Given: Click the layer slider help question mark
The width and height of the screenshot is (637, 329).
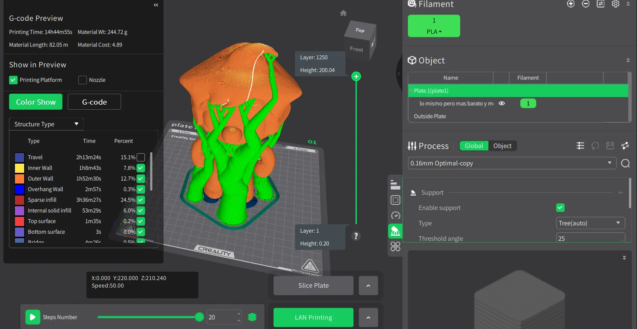Looking at the screenshot, I should click(356, 236).
